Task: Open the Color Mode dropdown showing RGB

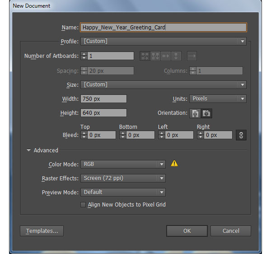Action: 123,164
